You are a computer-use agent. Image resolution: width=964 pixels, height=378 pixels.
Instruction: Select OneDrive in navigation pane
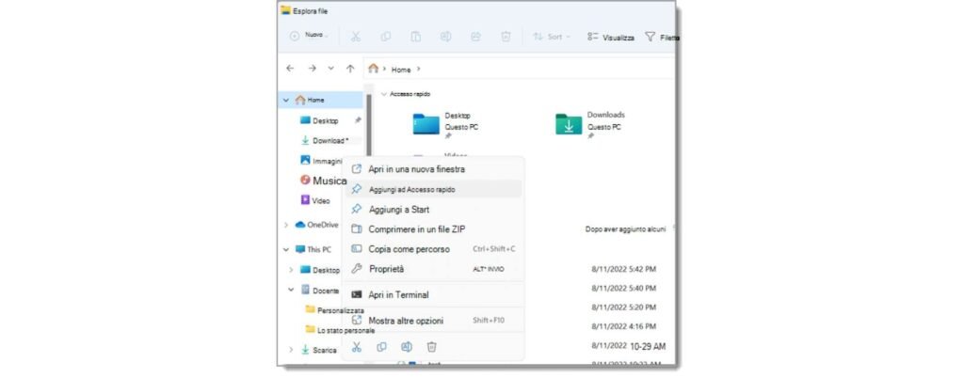(x=316, y=225)
